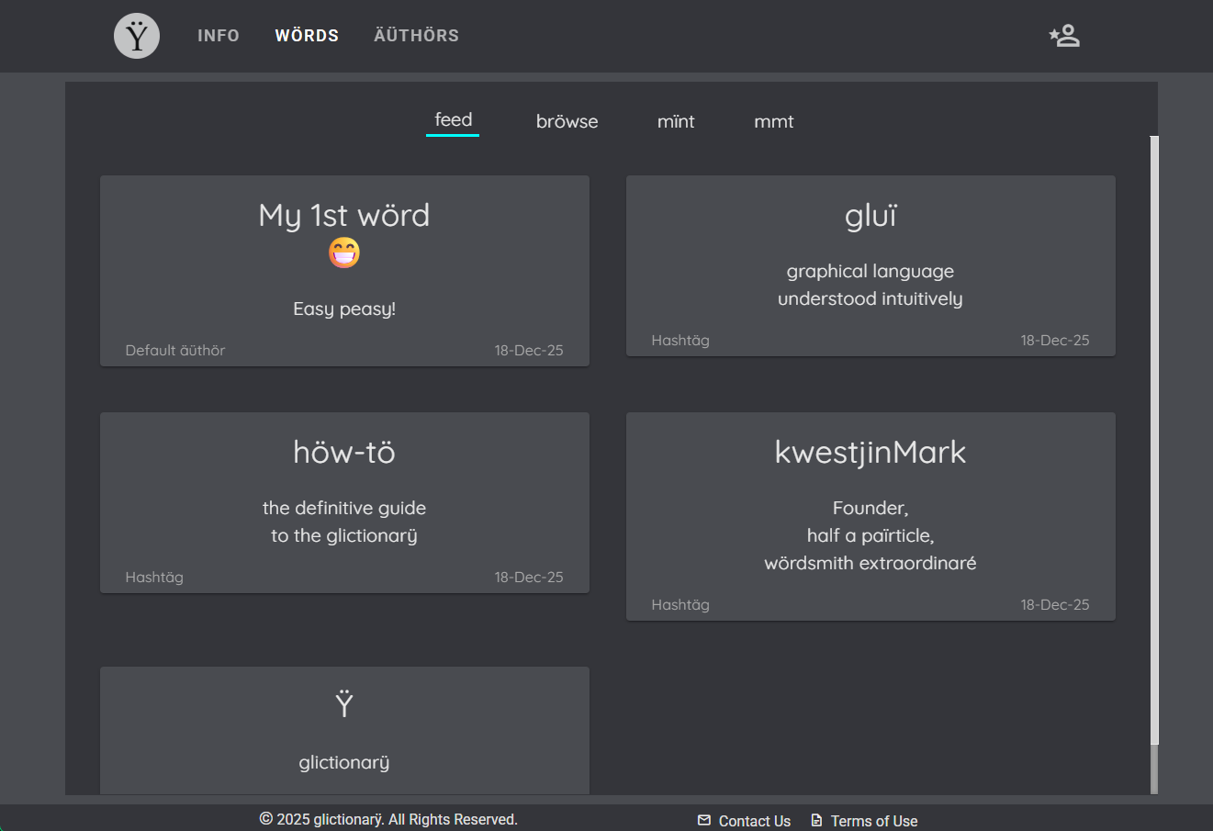Click the document icon beside Terms of Use

pos(815,820)
